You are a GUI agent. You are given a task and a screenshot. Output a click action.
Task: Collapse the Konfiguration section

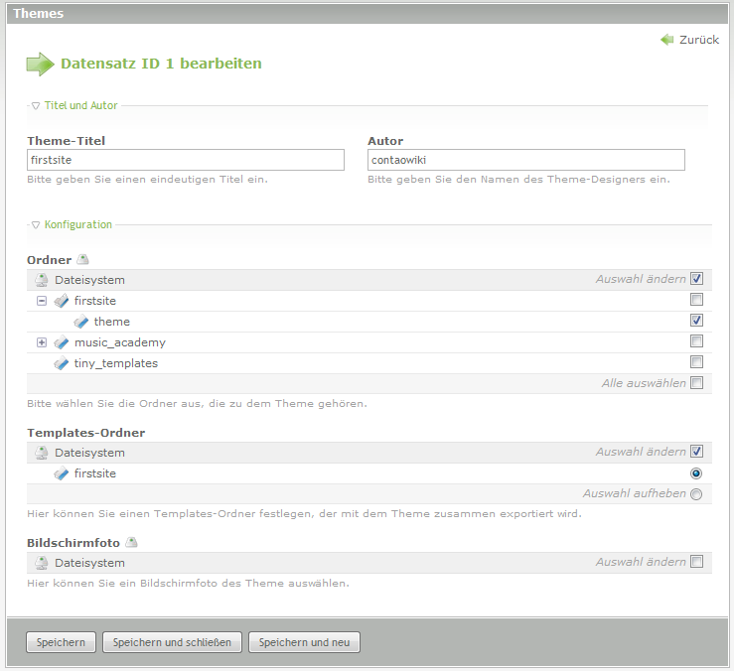point(36,225)
